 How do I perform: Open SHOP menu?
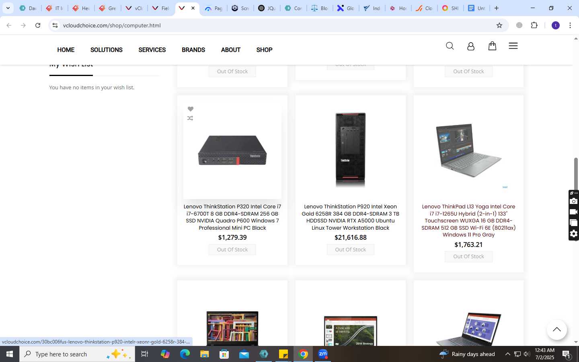(x=264, y=50)
